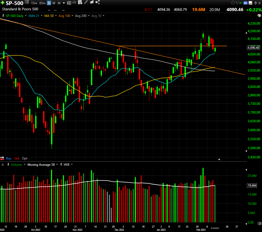
Task: Click the 4060.79 low value in header
Action: [x=180, y=10]
